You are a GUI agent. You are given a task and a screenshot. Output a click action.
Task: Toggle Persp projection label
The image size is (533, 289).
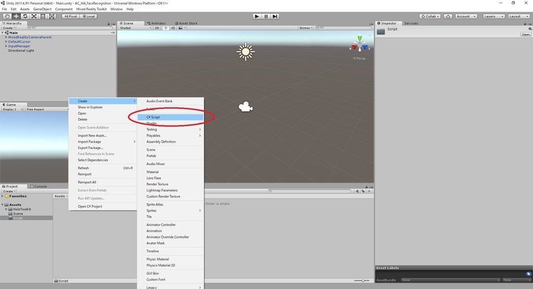pyautogui.click(x=359, y=58)
